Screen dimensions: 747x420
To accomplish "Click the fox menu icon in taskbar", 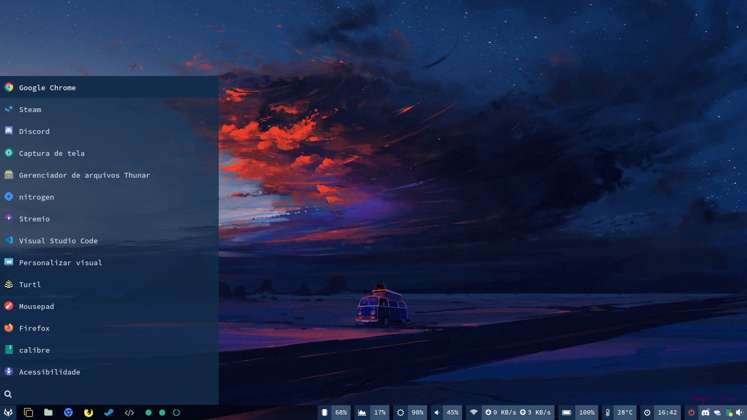I will pos(8,412).
